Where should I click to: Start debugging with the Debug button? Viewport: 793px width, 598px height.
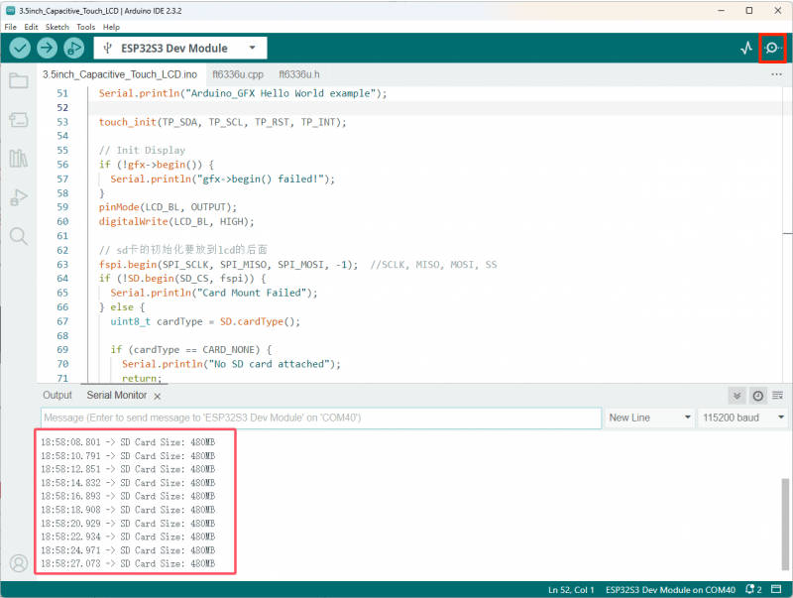73,48
